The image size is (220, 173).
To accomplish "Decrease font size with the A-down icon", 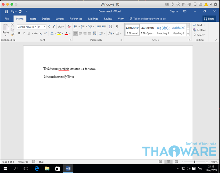I will click(x=54, y=27).
